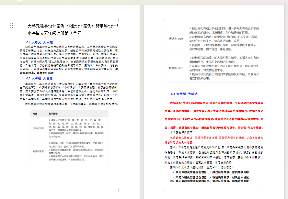Viewport: 288px width, 199px height.
Task: Click line '二、单元主题化情境活动项目二'
Action: pyautogui.click(x=209, y=178)
